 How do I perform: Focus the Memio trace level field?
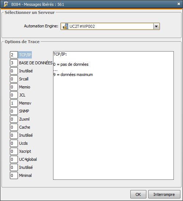14,87
